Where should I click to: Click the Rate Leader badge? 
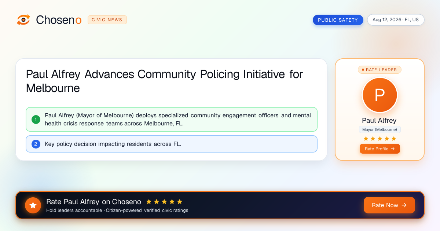click(x=379, y=69)
